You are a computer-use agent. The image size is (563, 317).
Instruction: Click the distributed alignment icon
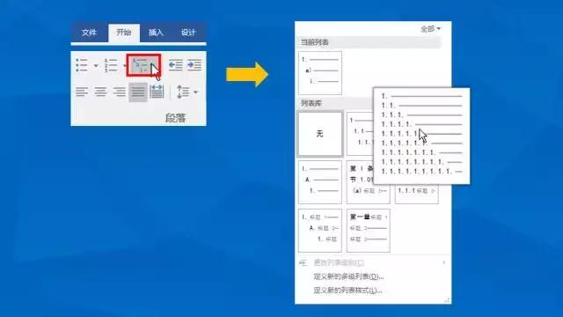(x=157, y=92)
